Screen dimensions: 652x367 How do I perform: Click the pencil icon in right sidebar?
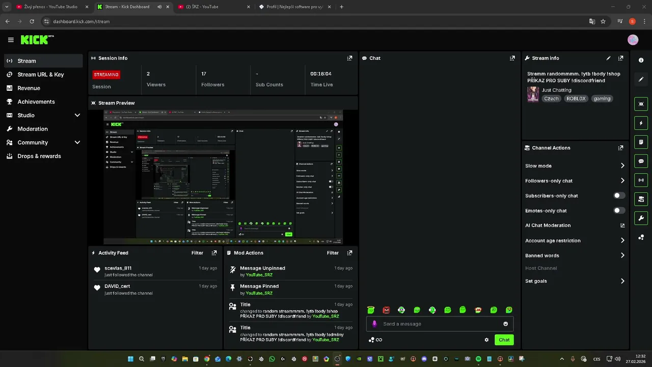(641, 79)
